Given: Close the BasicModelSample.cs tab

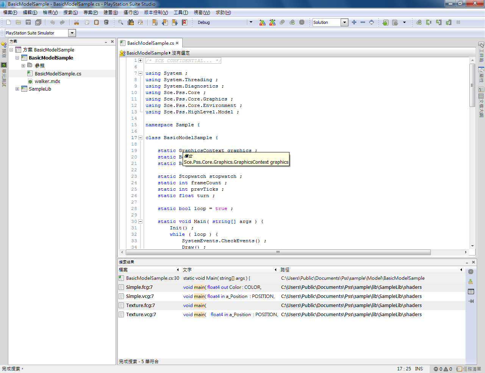Looking at the screenshot, I should tap(177, 43).
